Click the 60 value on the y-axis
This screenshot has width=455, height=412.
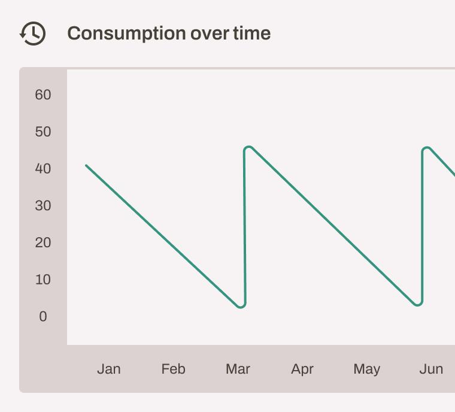[x=43, y=95]
